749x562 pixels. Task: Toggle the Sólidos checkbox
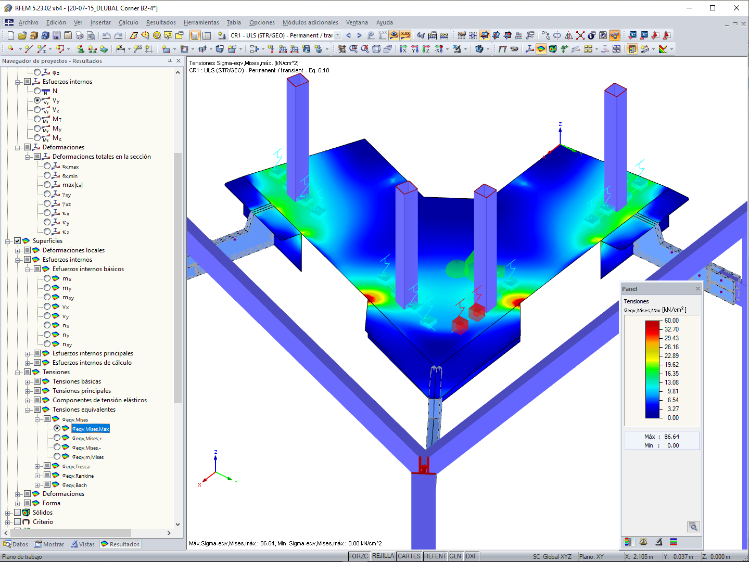coord(18,513)
